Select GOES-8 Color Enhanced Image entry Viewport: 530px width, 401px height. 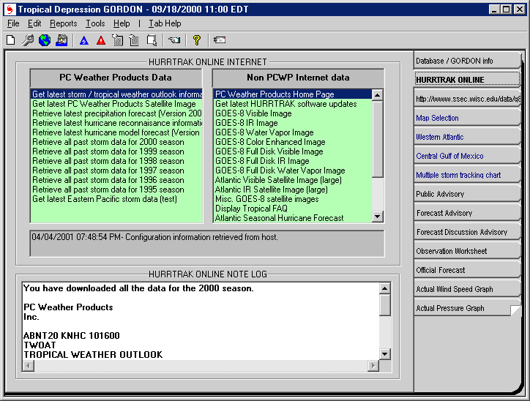point(293,142)
